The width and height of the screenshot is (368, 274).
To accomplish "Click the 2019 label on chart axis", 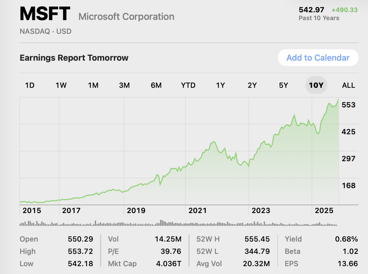I will click(136, 210).
